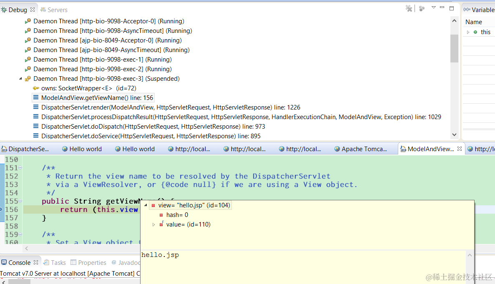This screenshot has width=495, height=284.
Task: Close the Console view tab
Action: [36, 263]
